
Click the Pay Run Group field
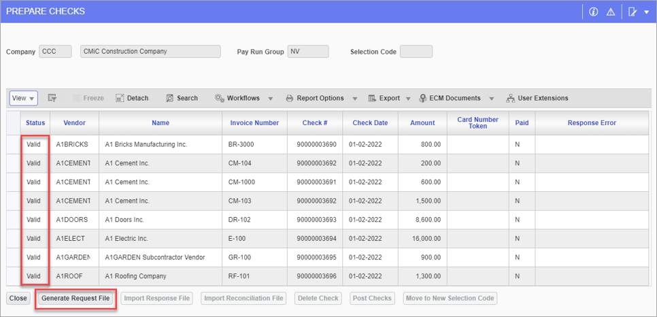tap(308, 52)
